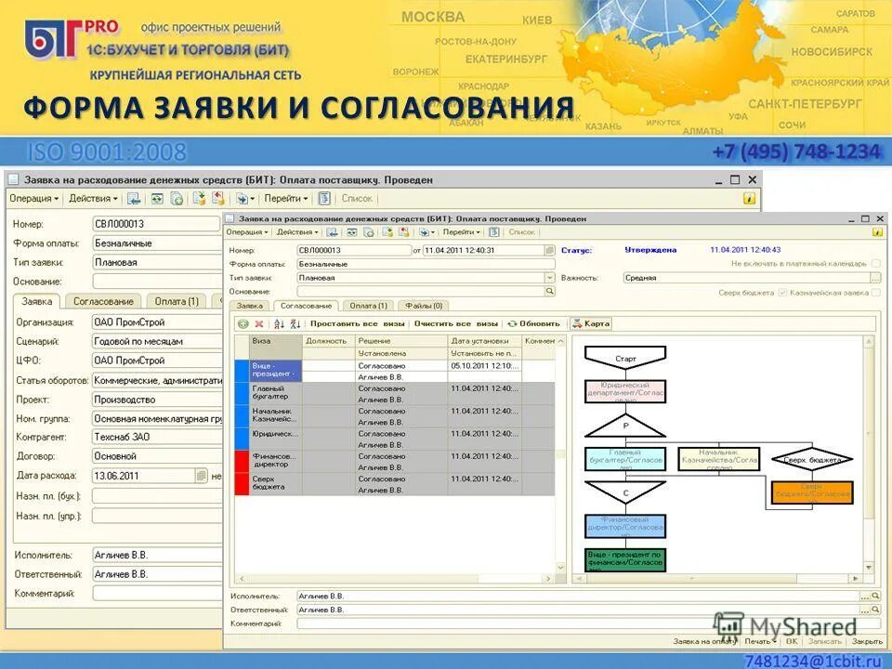Click the Обновить button
Viewport: 892px width, 669px height.
(534, 323)
